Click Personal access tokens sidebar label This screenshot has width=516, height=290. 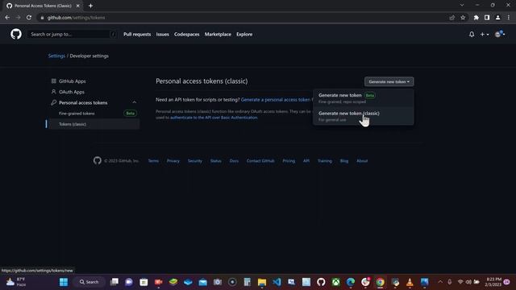click(x=83, y=103)
